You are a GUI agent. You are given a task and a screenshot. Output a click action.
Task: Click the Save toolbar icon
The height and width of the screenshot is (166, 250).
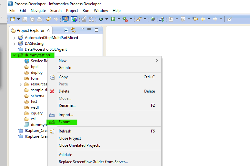tap(25, 19)
